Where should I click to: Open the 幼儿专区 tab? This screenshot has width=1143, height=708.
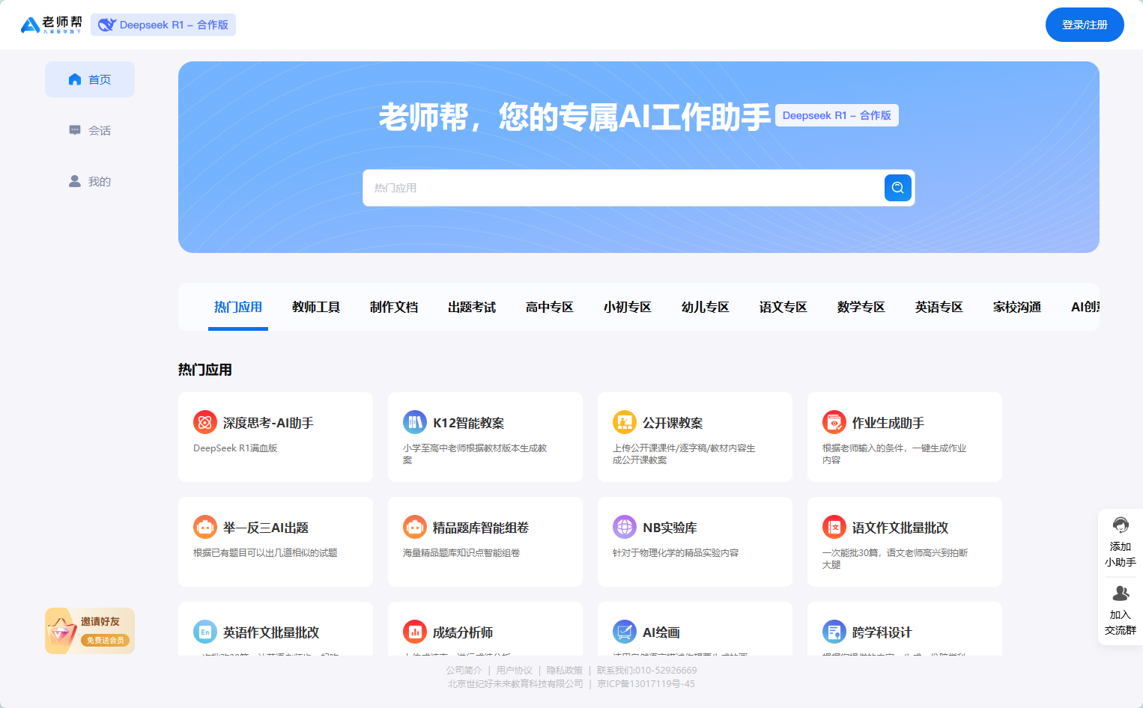click(x=706, y=307)
